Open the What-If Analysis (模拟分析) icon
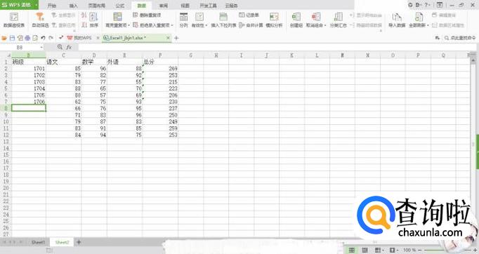 pos(274,20)
